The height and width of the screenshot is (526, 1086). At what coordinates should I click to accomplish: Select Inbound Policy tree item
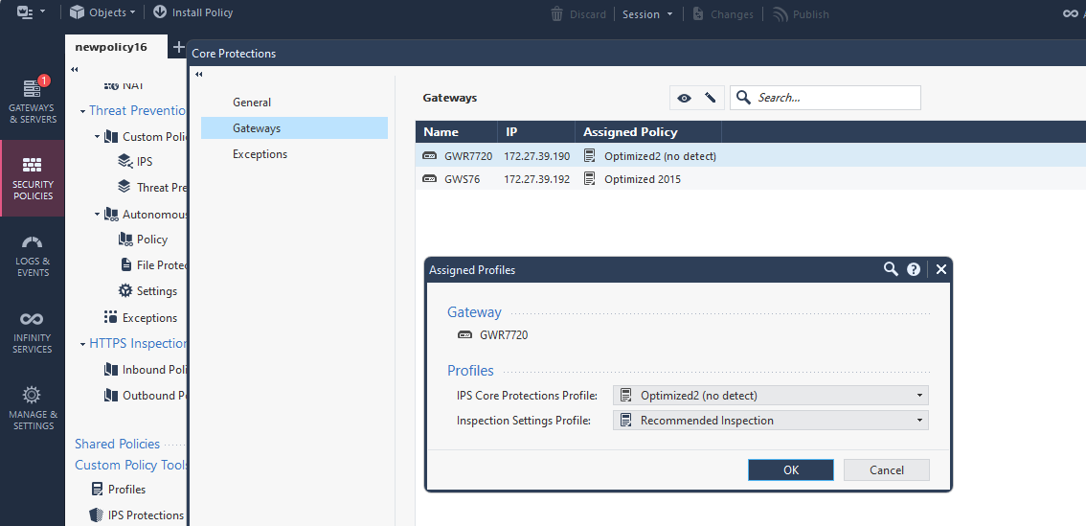point(146,370)
